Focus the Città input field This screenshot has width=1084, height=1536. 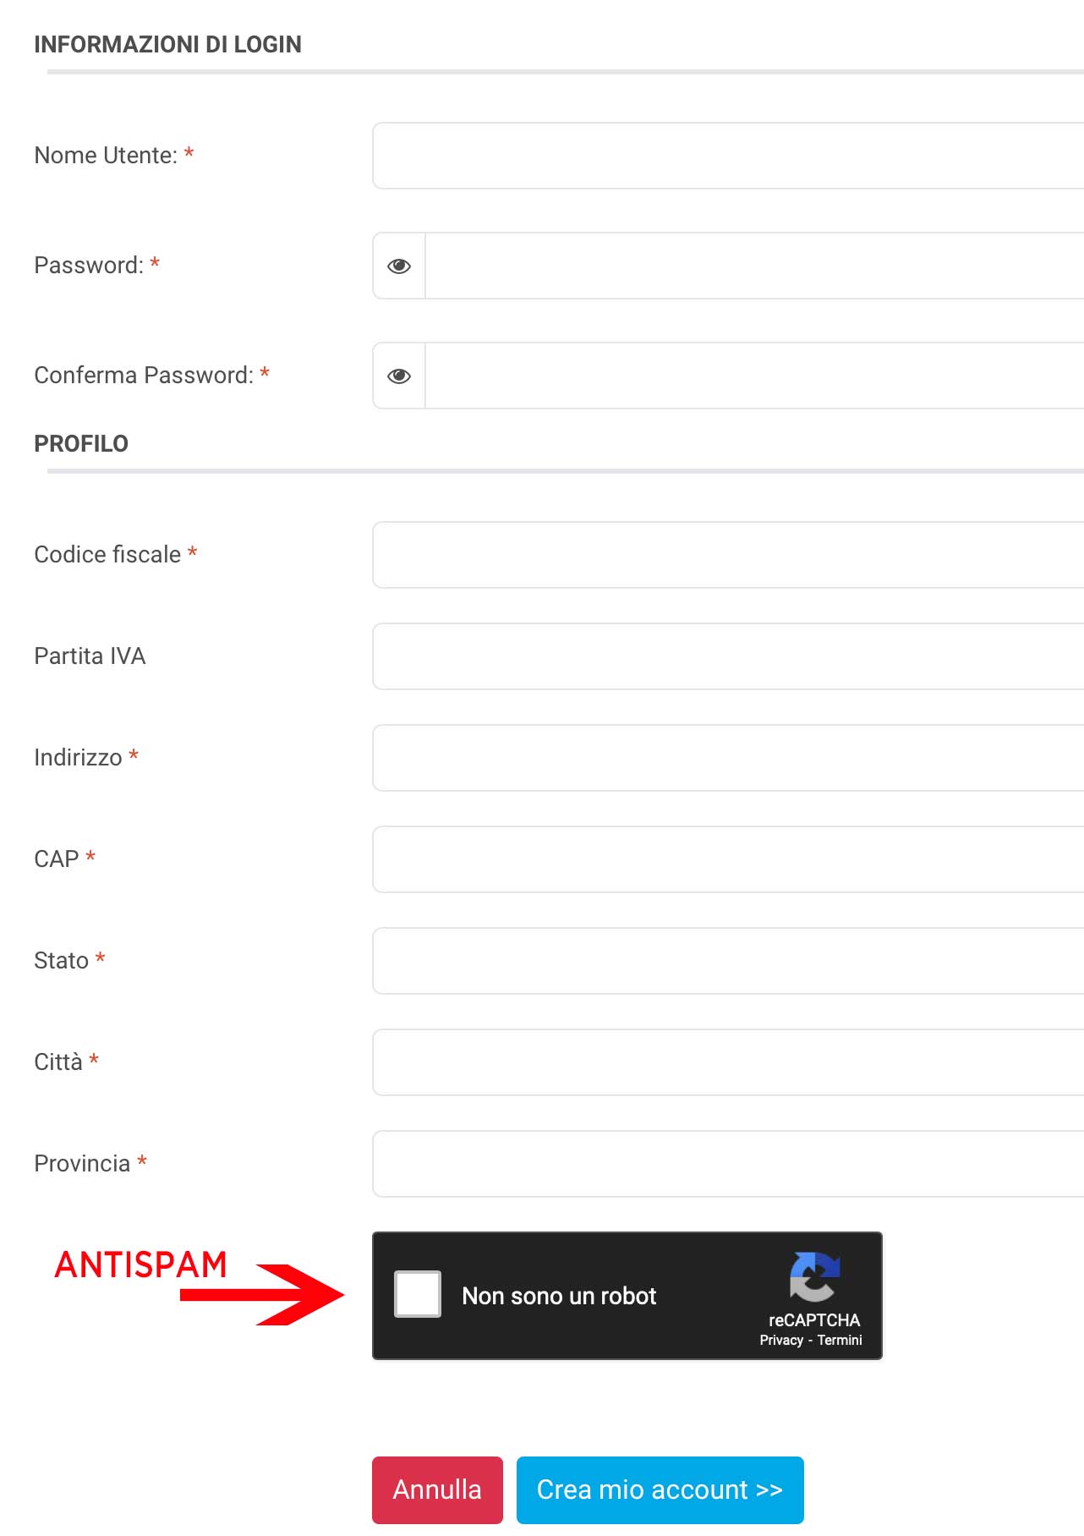727,1062
